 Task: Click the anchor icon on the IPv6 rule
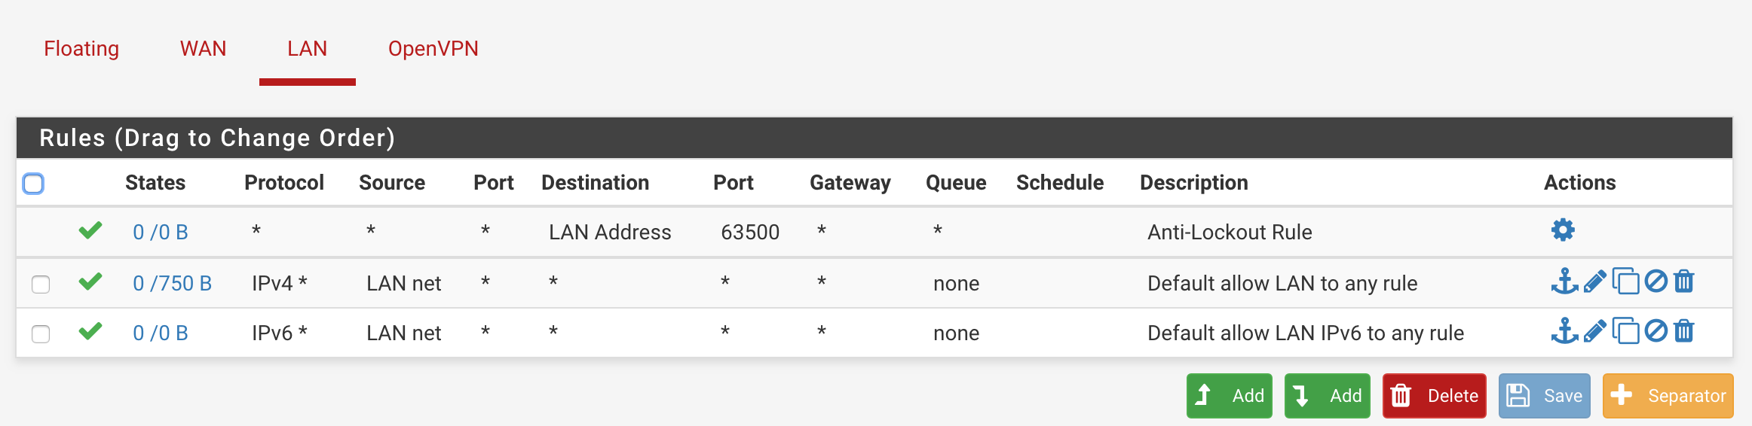[1564, 331]
